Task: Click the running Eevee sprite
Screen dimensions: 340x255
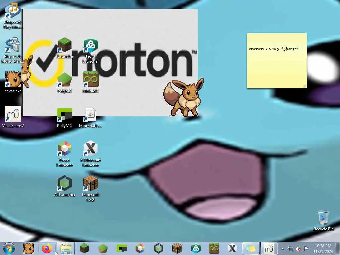Action: (x=183, y=98)
